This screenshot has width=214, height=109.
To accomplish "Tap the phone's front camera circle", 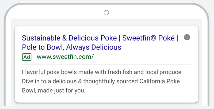I will pyautogui.click(x=106, y=13).
